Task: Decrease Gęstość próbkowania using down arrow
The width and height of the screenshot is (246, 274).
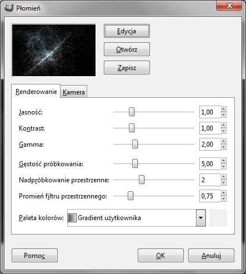Action: [224, 167]
